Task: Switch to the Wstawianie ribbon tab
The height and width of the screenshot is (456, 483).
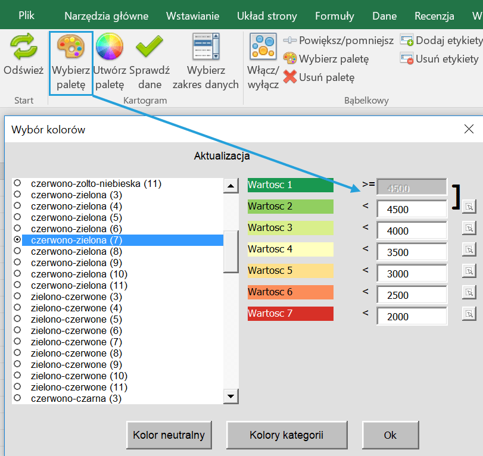Action: click(192, 16)
